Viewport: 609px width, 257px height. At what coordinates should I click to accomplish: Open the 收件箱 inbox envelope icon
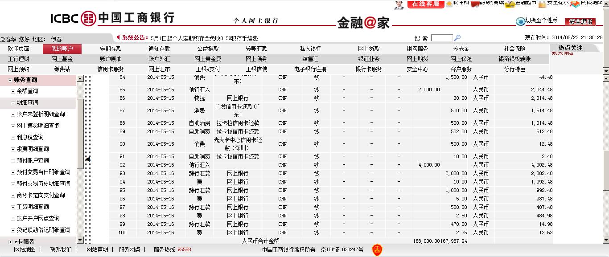[x=449, y=3]
